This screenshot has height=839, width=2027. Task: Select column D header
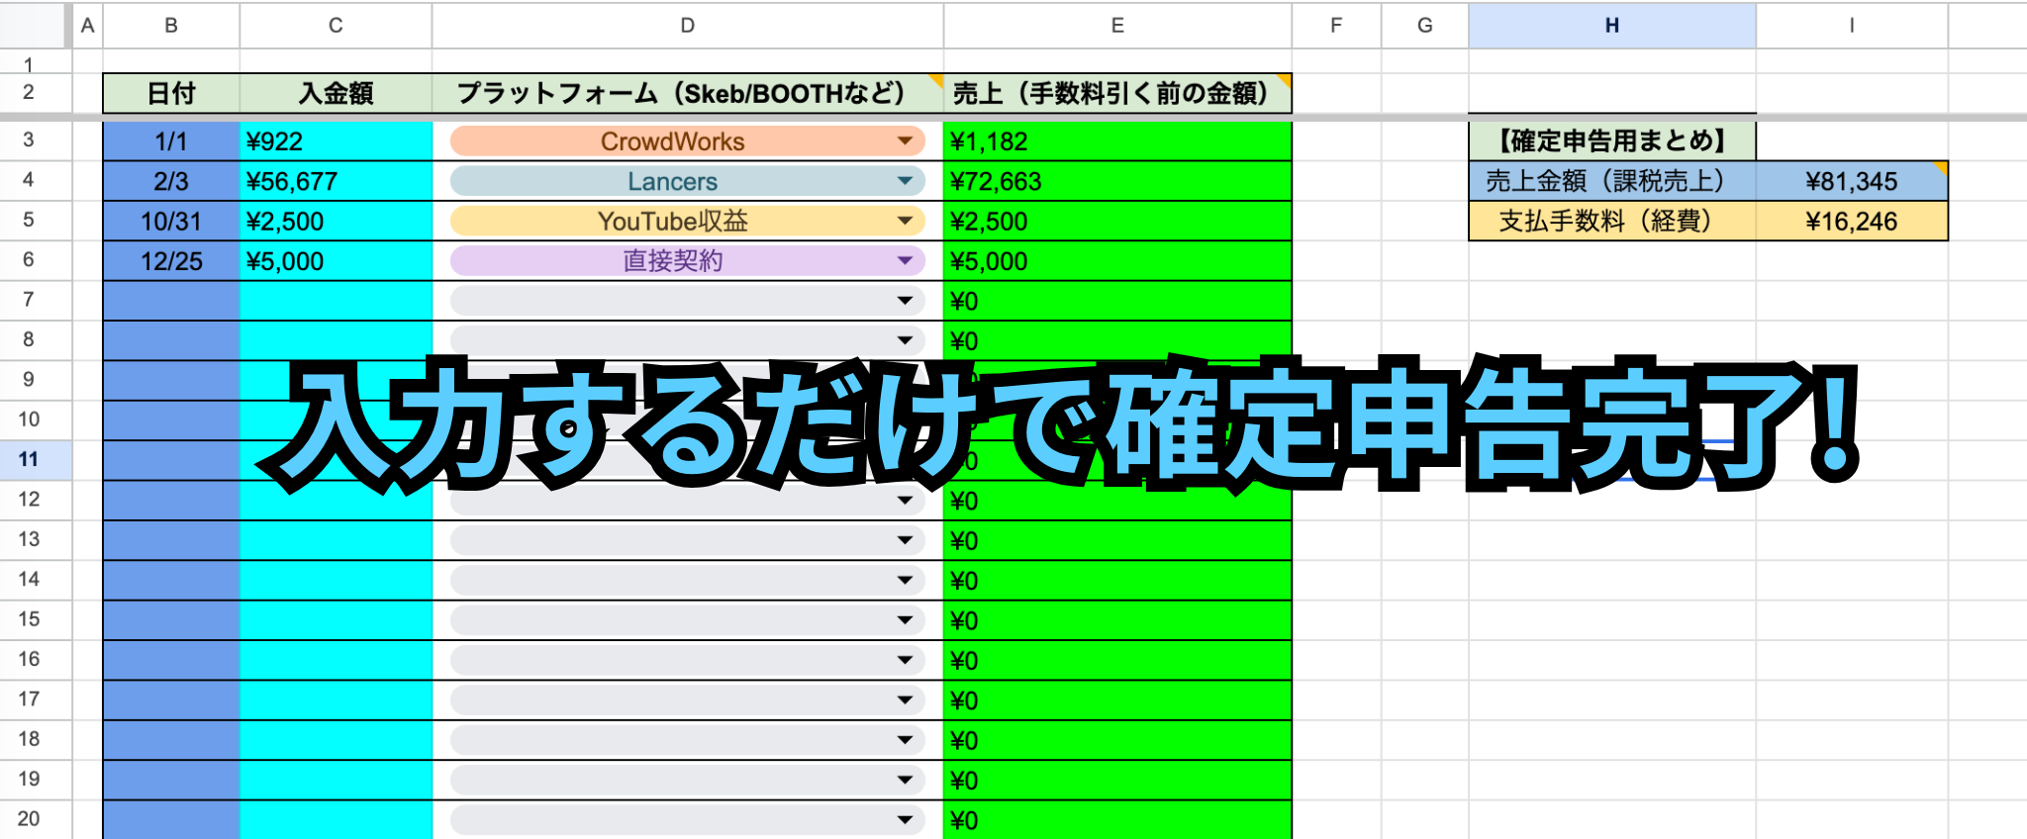point(687,26)
